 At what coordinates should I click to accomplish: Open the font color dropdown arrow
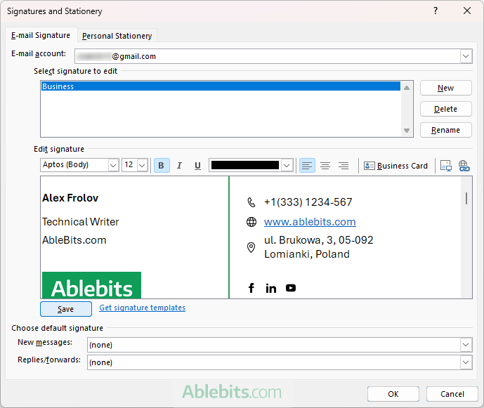click(287, 166)
